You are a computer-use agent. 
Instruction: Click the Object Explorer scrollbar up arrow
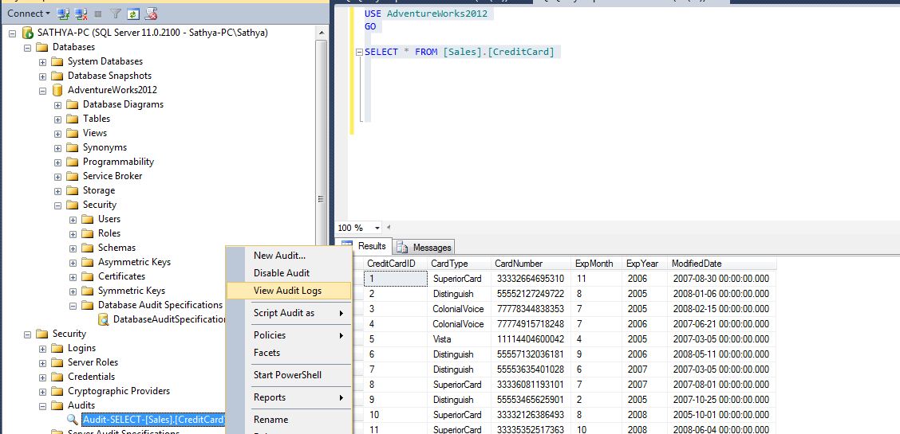pos(322,33)
